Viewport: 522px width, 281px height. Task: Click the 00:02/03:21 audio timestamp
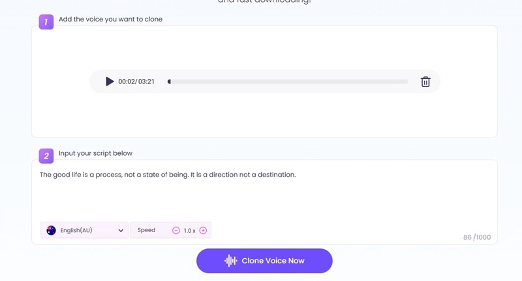136,82
